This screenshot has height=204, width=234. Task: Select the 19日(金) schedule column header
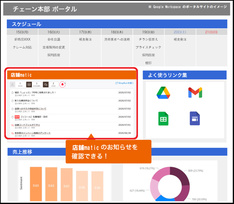(148, 32)
